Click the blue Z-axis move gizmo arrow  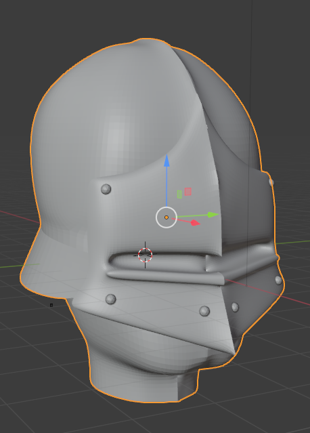167,161
